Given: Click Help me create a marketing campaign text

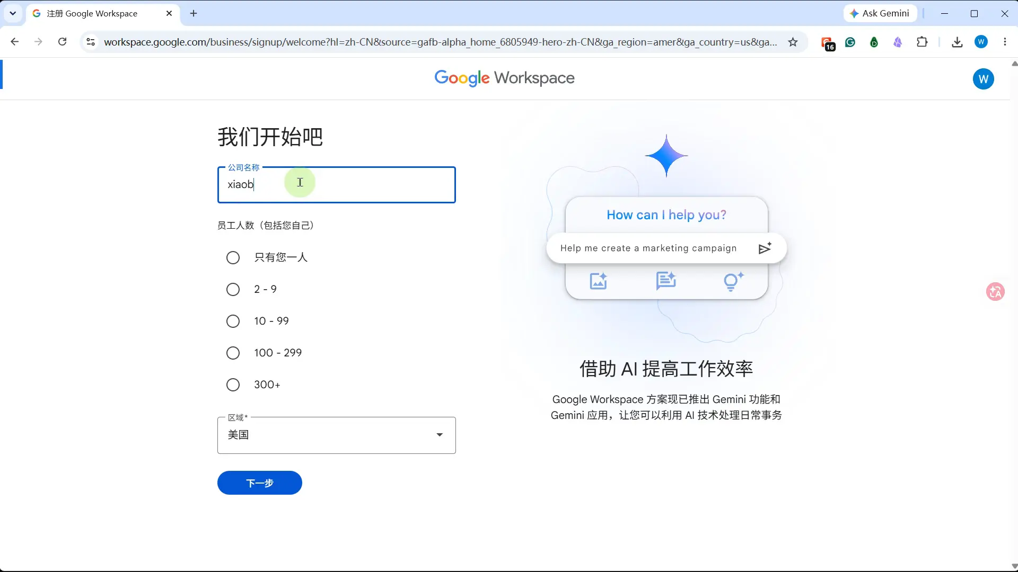Looking at the screenshot, I should coord(648,248).
